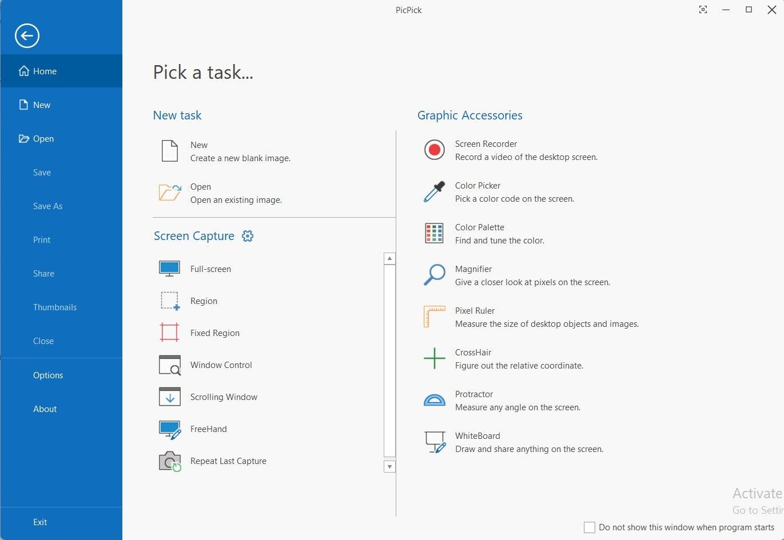Click the blue Protractor icon
Viewport: 784px width, 540px height.
435,400
